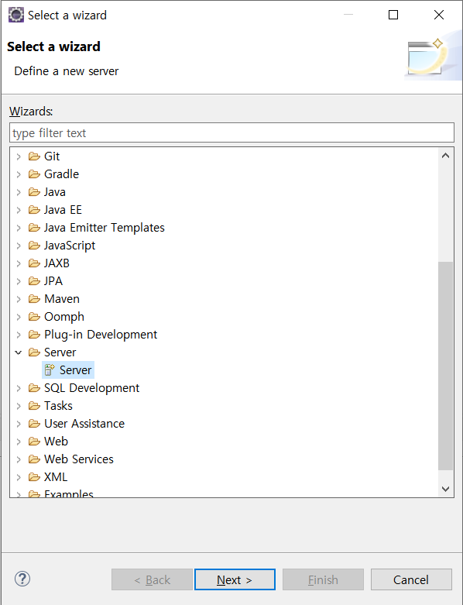Viewport: 463px width, 605px height.
Task: Click the Server parent folder icon
Action: [x=34, y=352]
